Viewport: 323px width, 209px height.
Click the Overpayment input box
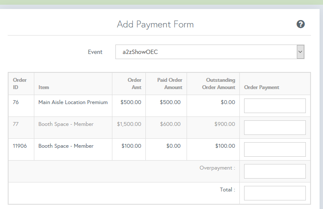275,171
